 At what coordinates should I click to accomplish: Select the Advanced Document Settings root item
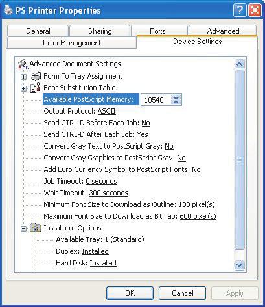[x=75, y=64]
